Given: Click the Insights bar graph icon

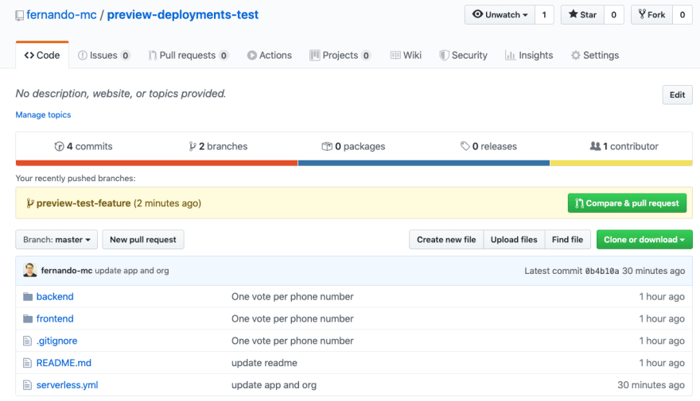Looking at the screenshot, I should pyautogui.click(x=510, y=56).
